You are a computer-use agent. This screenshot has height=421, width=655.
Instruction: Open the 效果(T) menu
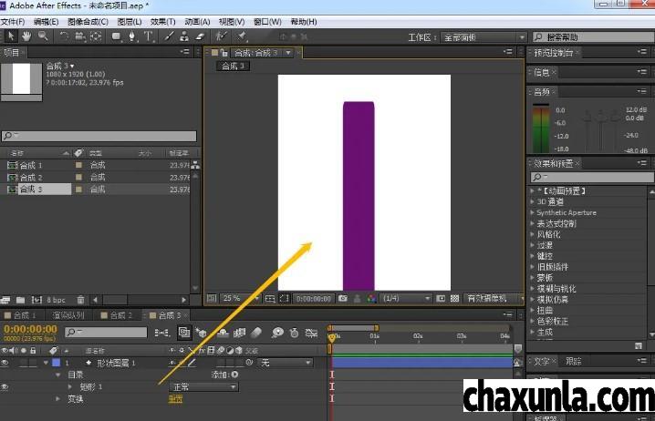(x=162, y=22)
